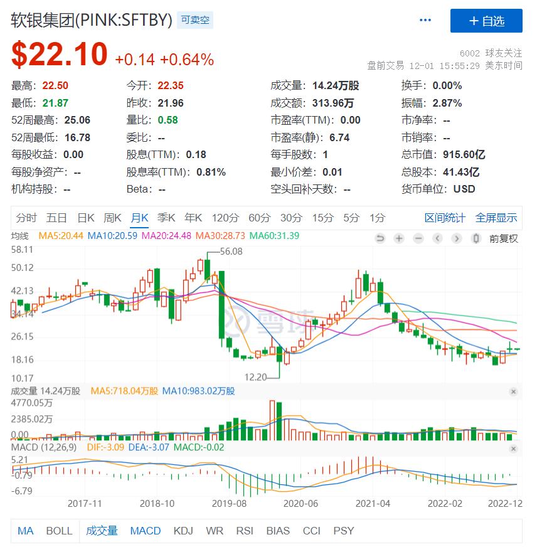Open the 前复权 price adjustment dropdown
The width and height of the screenshot is (537, 547).
(x=504, y=238)
